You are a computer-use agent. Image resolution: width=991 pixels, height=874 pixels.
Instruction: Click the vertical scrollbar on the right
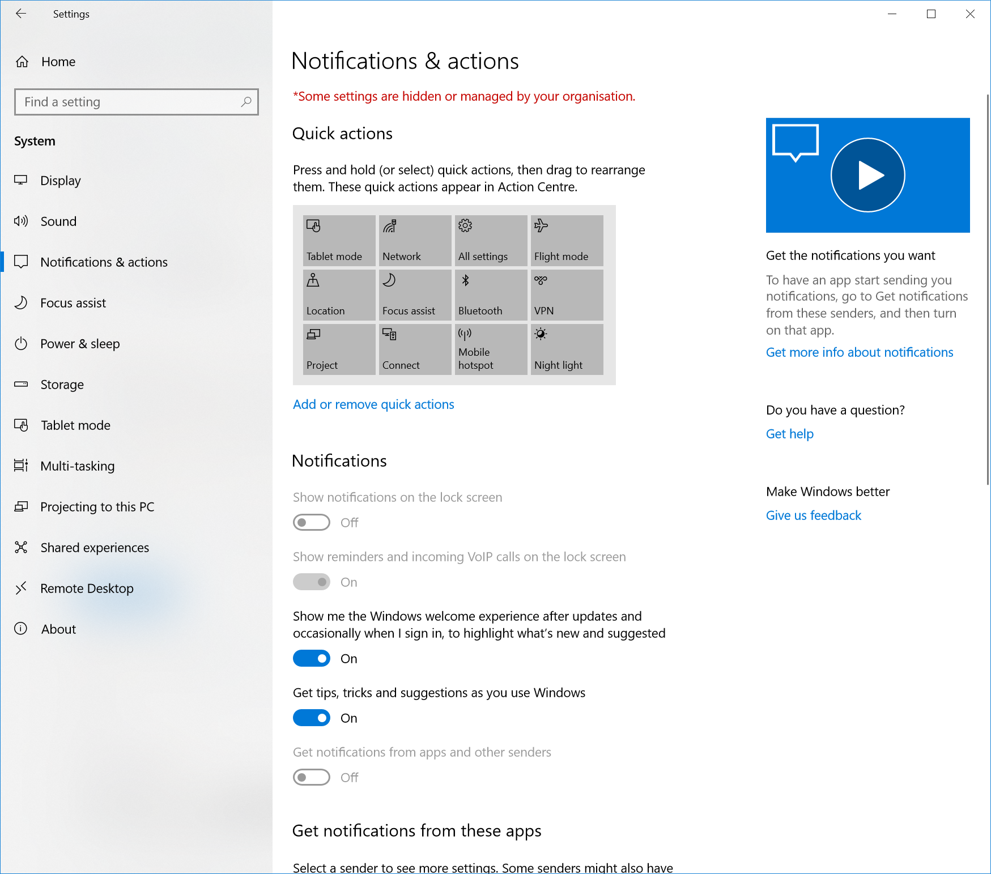988,289
